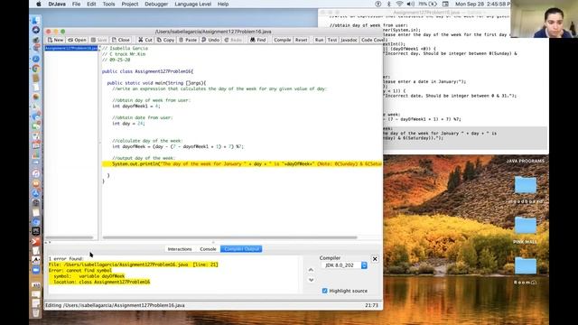Click the Wi-Fi icon in the menu bar
This screenshot has width=578, height=325.
[x=399, y=4]
